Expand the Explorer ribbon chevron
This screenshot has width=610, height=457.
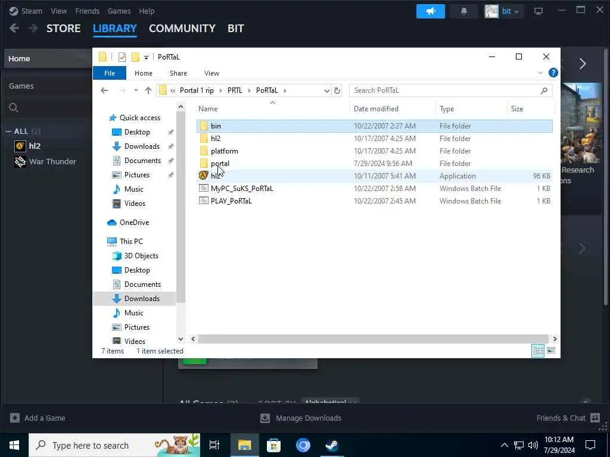pyautogui.click(x=540, y=73)
